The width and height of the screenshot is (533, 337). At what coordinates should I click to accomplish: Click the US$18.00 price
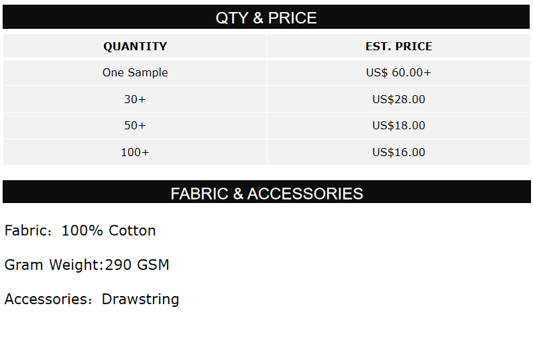[x=398, y=125]
